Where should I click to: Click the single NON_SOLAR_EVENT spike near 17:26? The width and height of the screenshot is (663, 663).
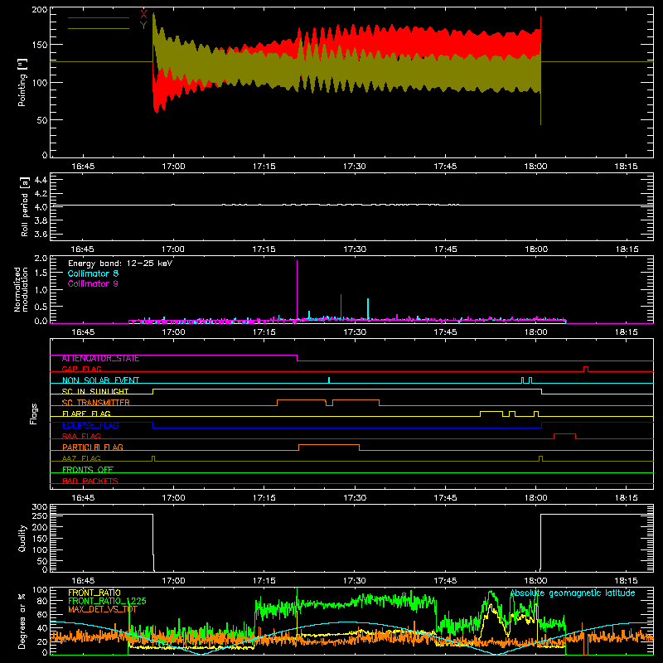tap(329, 380)
